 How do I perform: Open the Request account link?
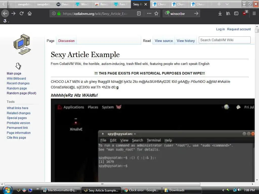(x=239, y=29)
